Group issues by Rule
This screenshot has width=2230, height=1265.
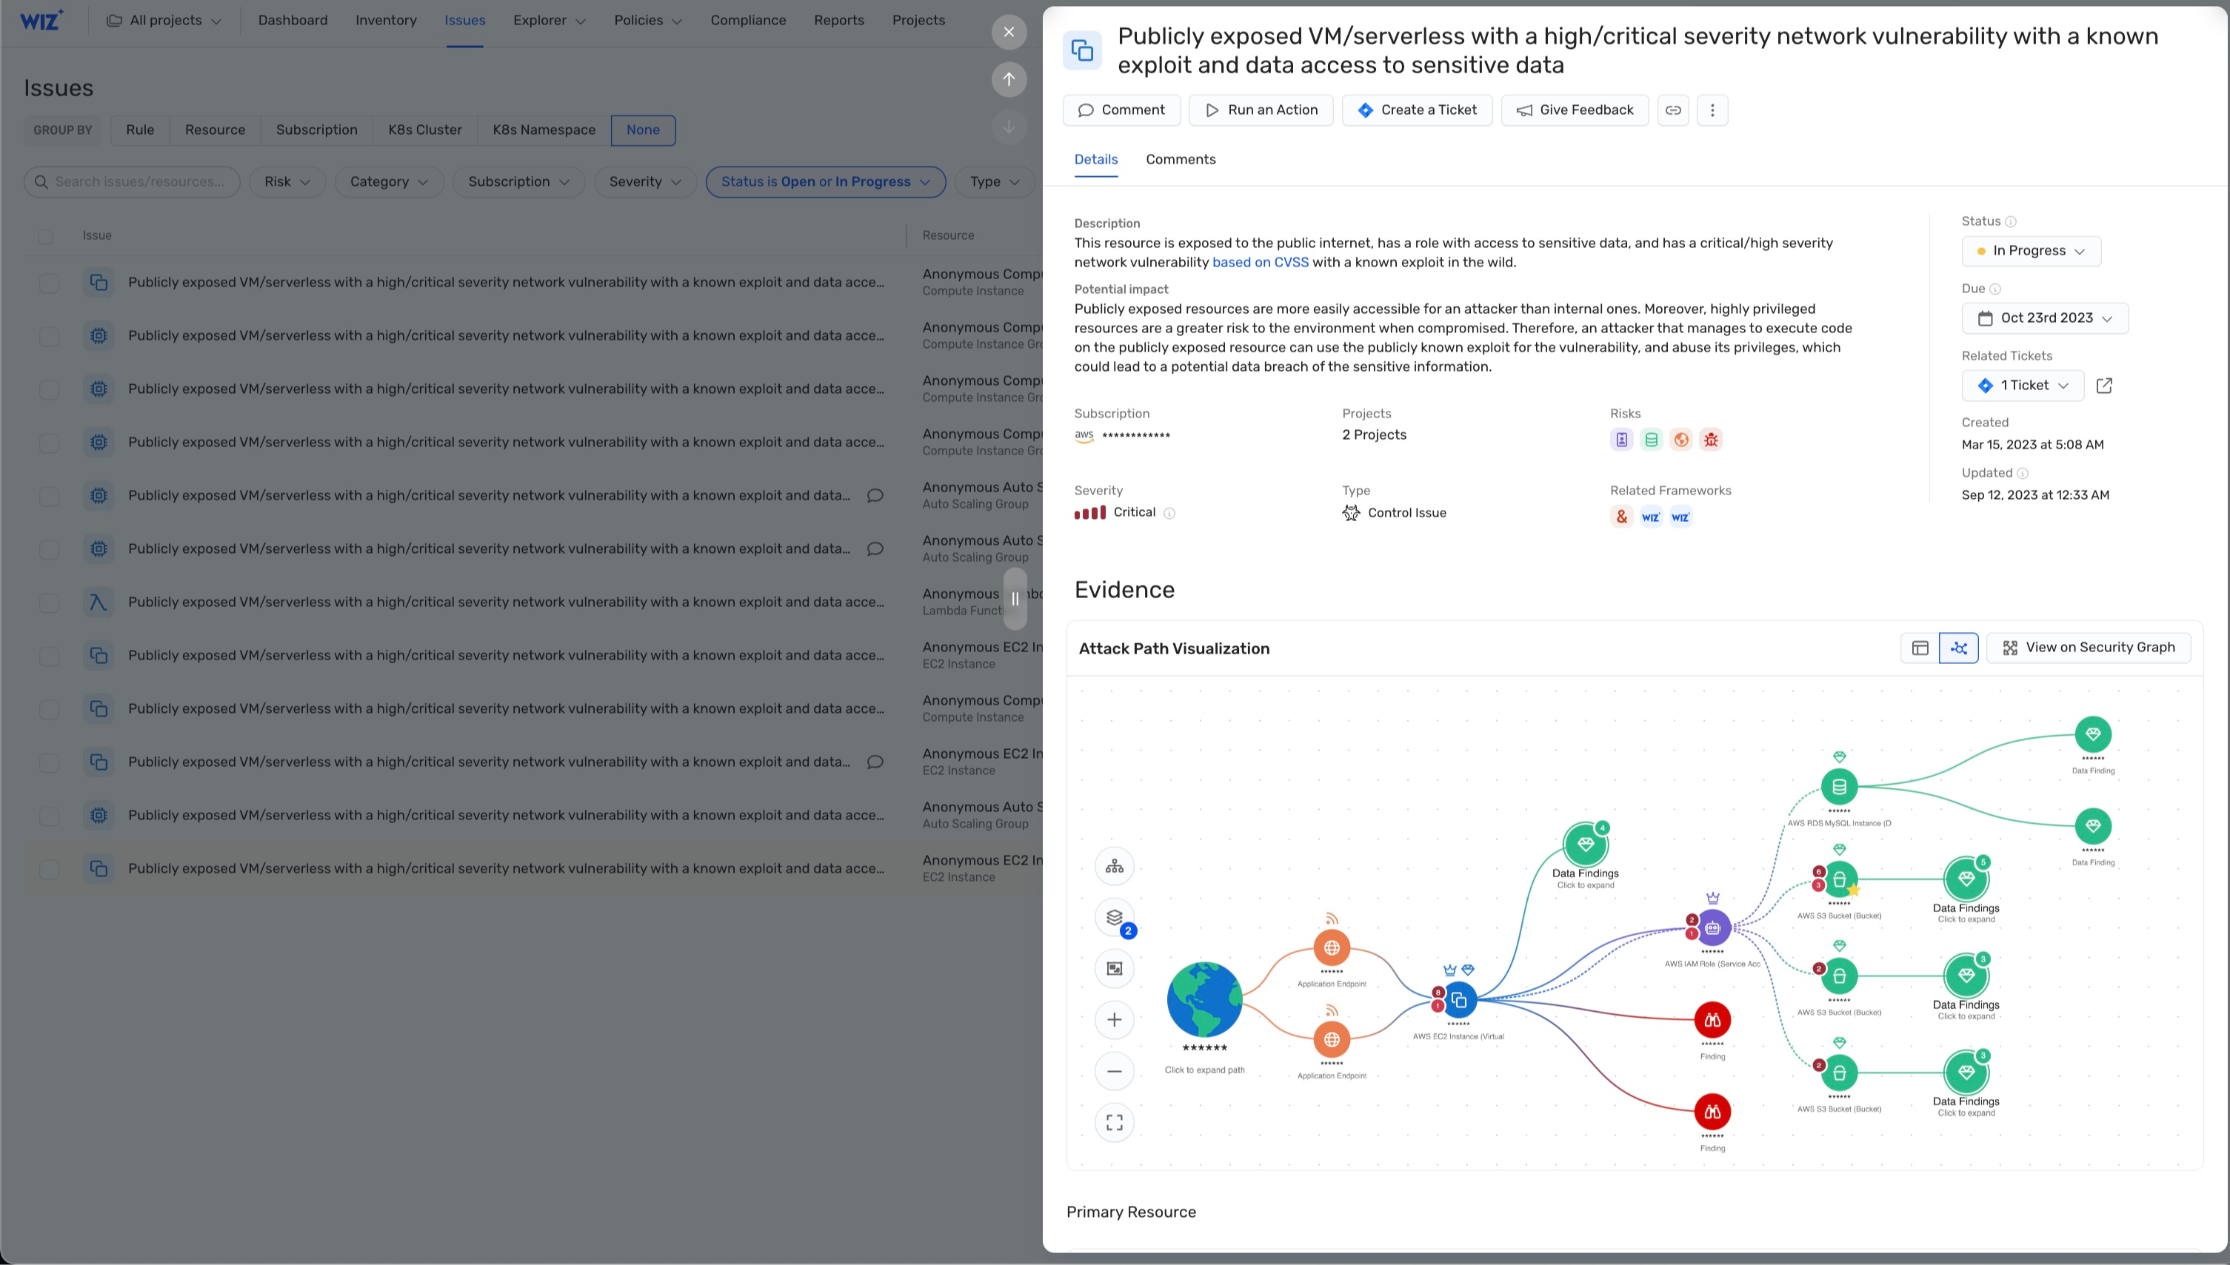click(140, 130)
